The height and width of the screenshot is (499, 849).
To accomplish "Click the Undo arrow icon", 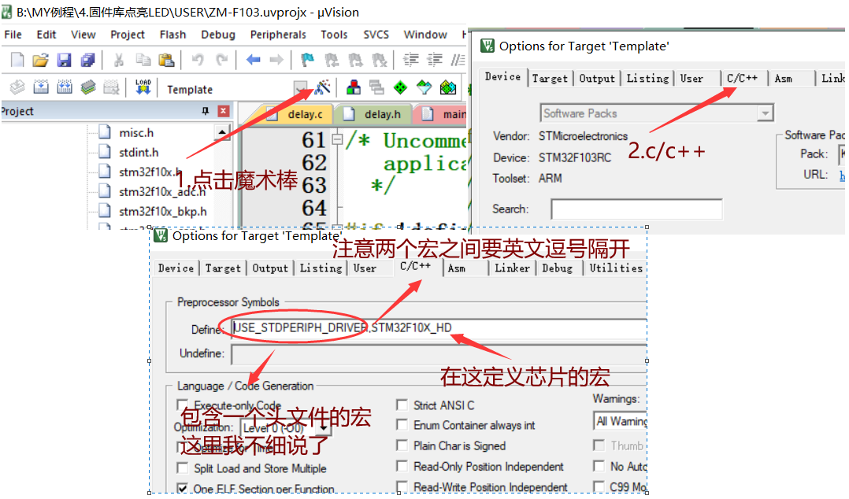I will (198, 60).
